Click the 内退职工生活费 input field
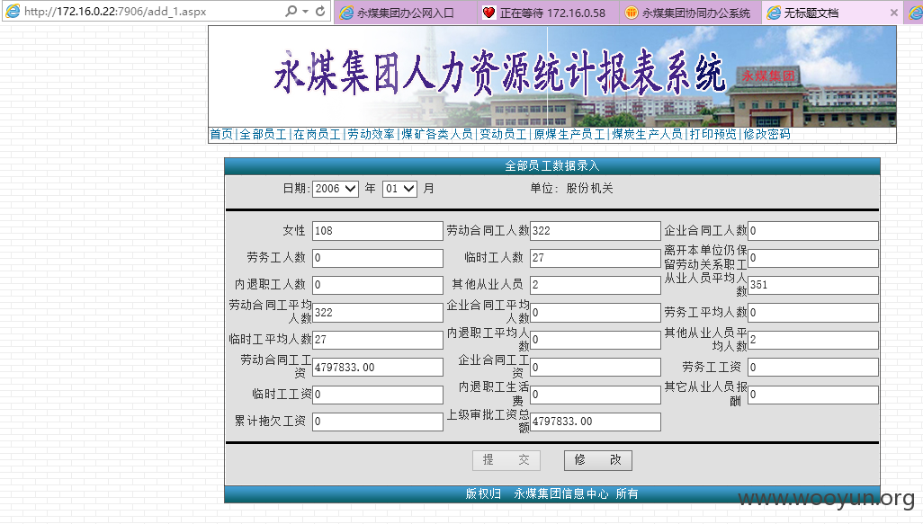 596,394
